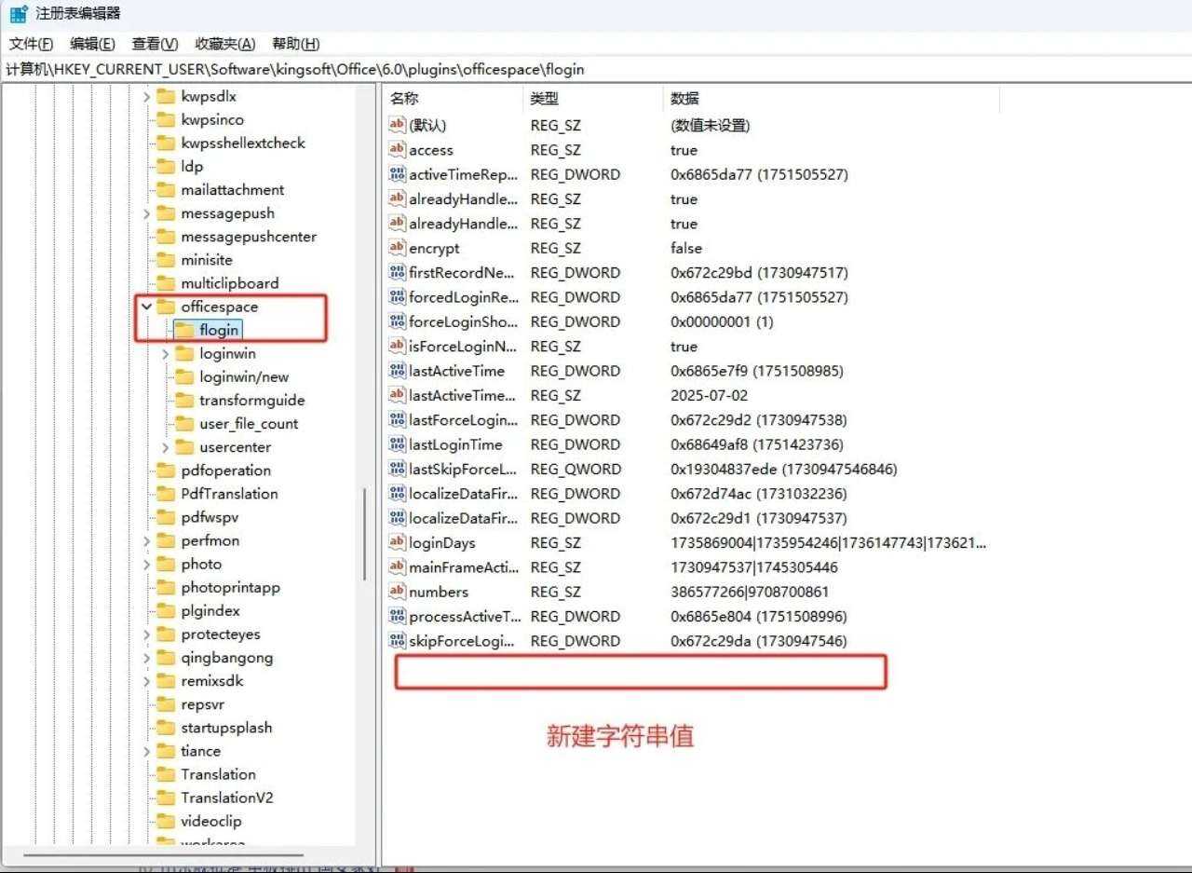Click the registry path address bar
1192x873 pixels.
coord(596,69)
